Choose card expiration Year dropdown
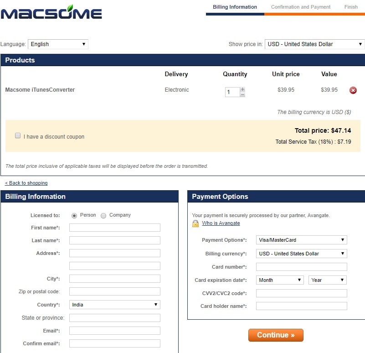The height and width of the screenshot is (353, 365). [x=328, y=280]
